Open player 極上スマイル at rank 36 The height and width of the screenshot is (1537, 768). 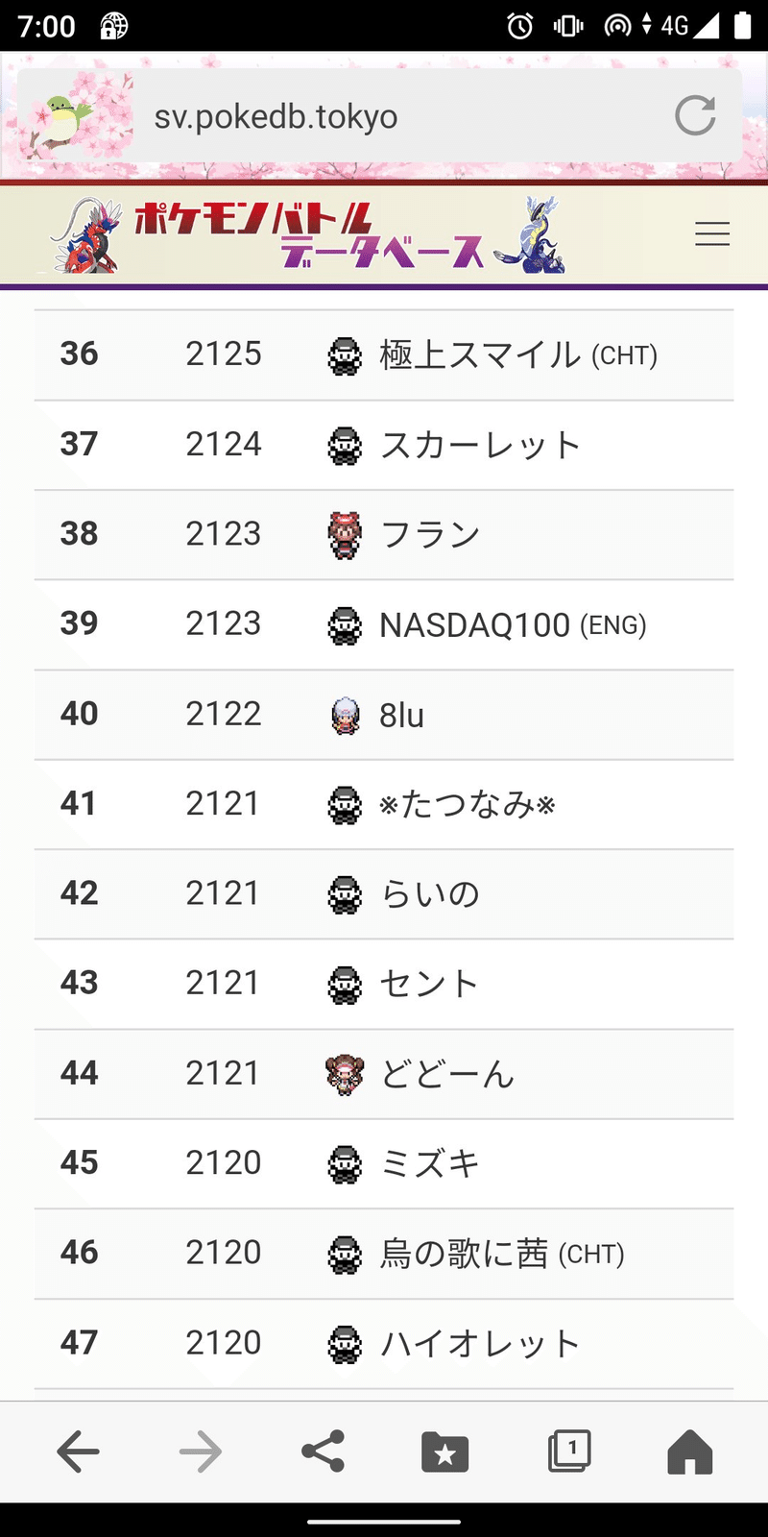click(x=480, y=355)
